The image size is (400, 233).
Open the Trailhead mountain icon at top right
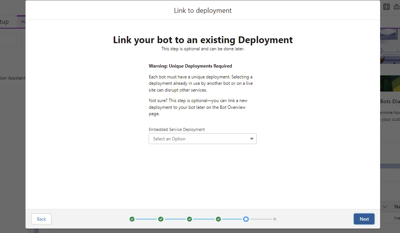pos(396,6)
